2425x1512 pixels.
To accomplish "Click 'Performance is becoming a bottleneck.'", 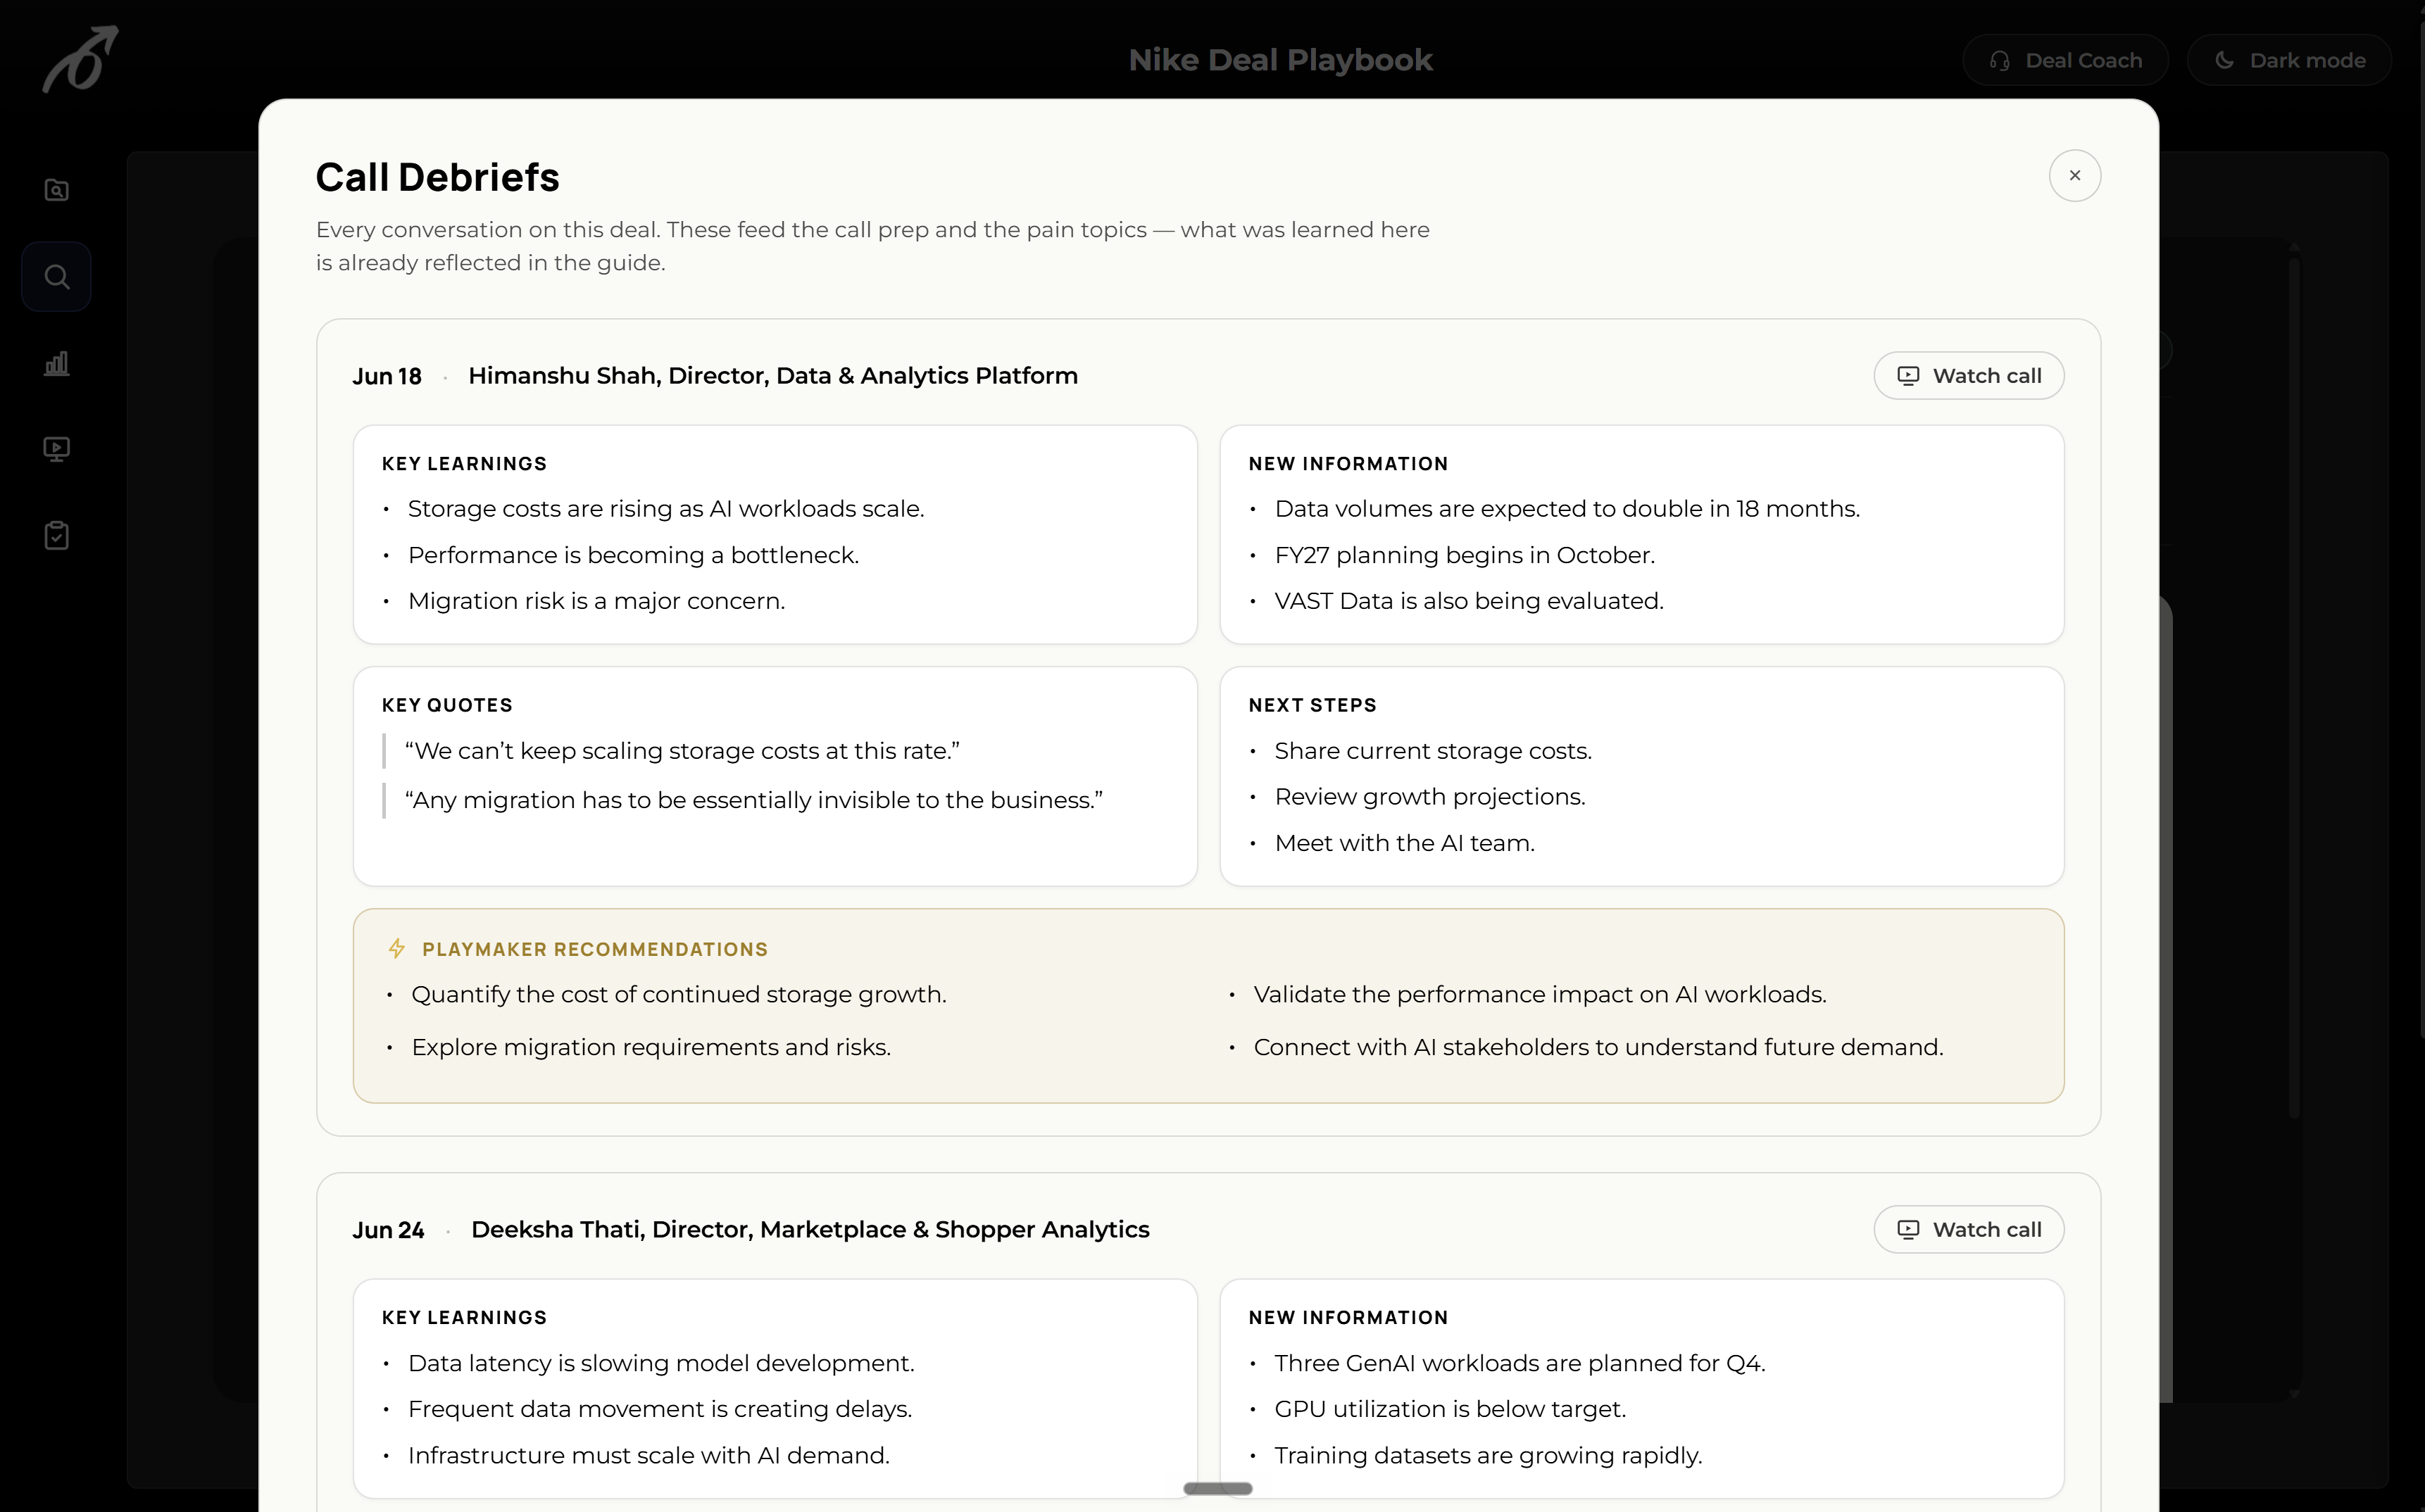I will (x=633, y=555).
